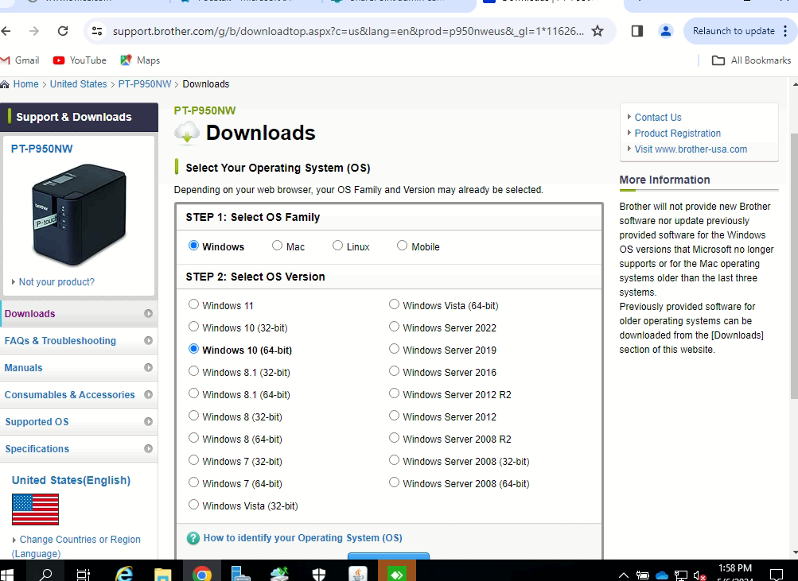Select the Mobile OS family
798x581 pixels.
[402, 246]
